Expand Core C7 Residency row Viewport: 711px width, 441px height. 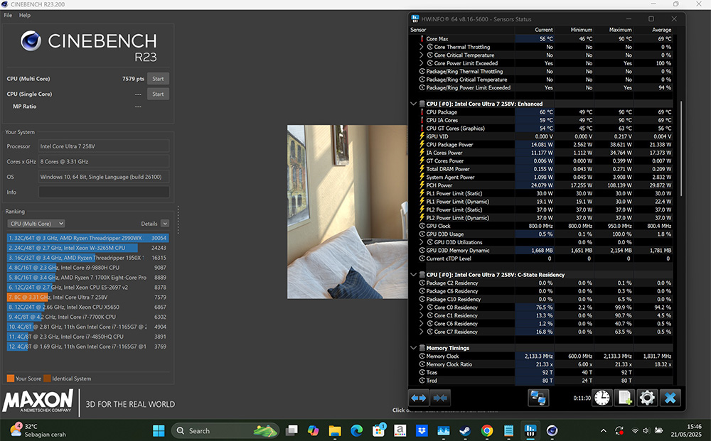(421, 332)
